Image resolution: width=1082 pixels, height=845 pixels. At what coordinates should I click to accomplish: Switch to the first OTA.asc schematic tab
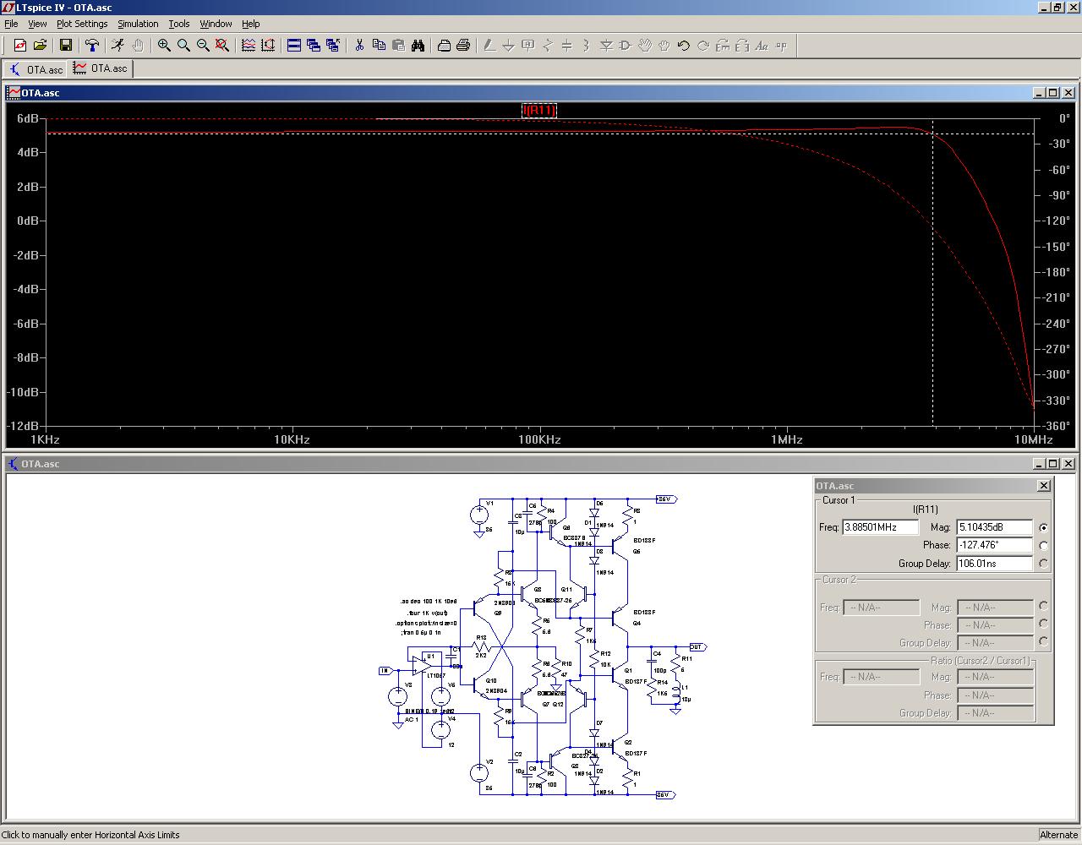coord(36,69)
